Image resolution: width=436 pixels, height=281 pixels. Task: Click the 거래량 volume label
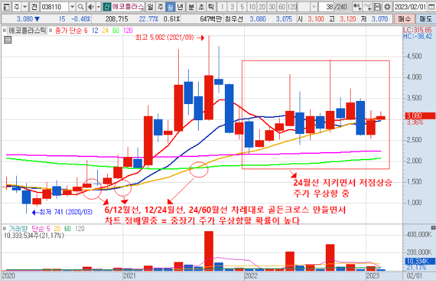coord(18,229)
